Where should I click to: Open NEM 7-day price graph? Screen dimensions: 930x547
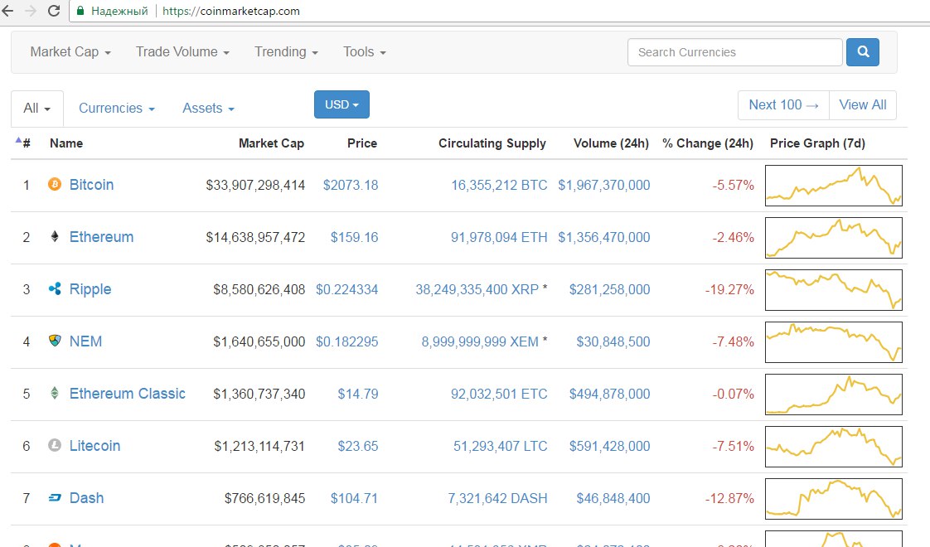tap(833, 342)
